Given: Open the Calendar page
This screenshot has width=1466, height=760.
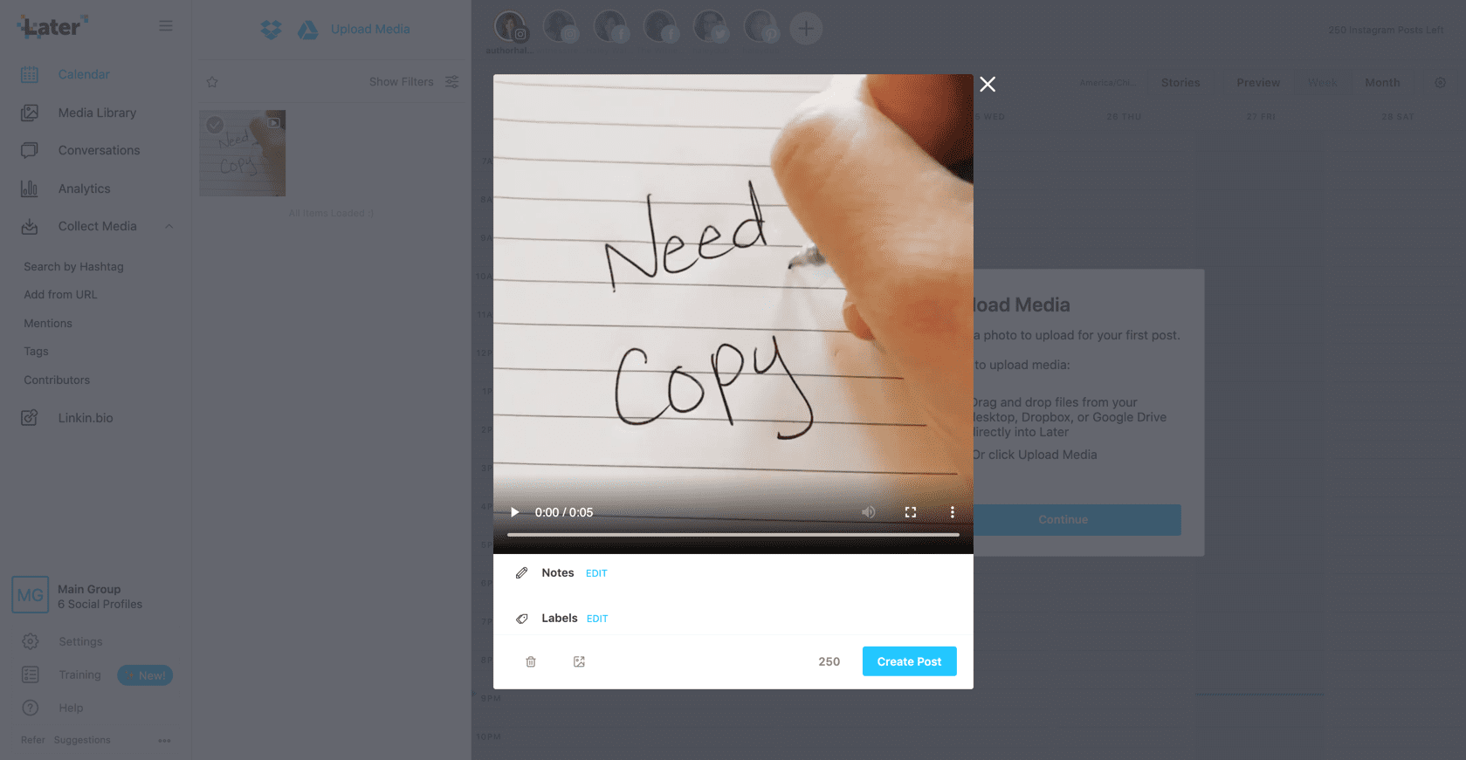Looking at the screenshot, I should tap(84, 75).
